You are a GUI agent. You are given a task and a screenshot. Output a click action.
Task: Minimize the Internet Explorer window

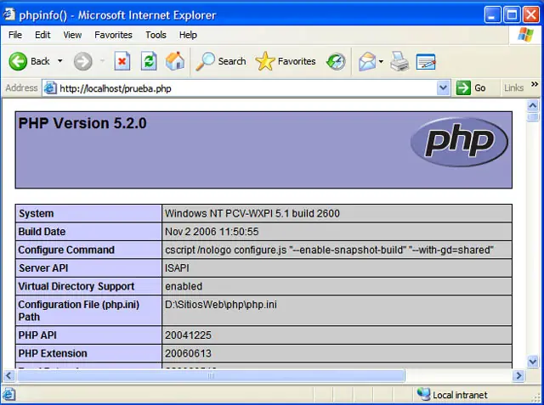pos(492,15)
